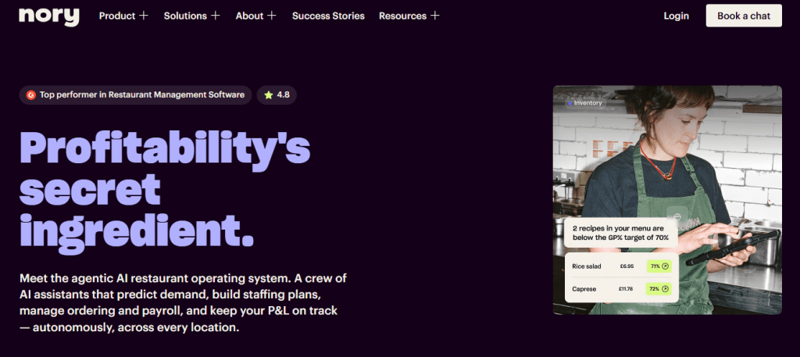Screen dimensions: 800x357
Task: Click the G2 badge icon
Action: [31, 95]
